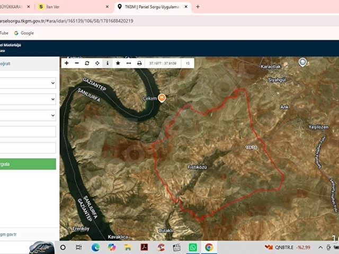Open File Explorer from taskbar

point(128,247)
